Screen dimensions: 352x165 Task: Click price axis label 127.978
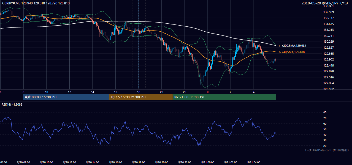pyautogui.click(x=329, y=71)
